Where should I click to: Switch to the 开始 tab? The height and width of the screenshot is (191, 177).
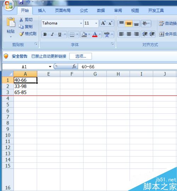[x=25, y=11]
